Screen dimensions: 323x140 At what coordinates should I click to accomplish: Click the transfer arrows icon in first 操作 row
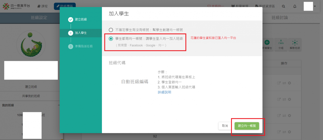pyautogui.click(x=284, y=83)
